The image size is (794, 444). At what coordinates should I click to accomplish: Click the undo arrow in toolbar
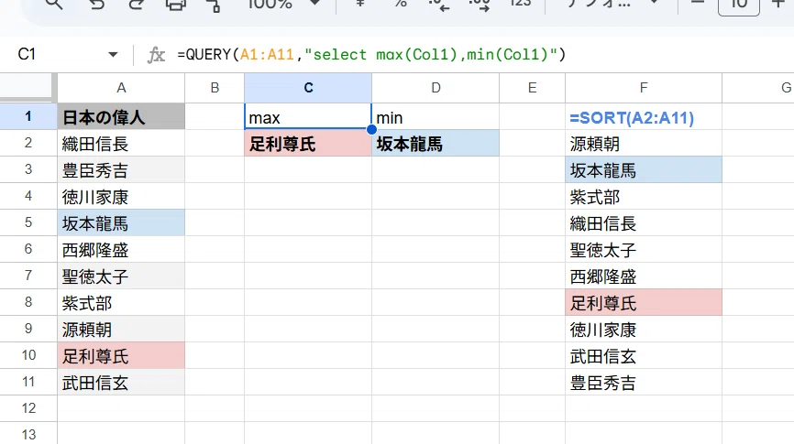point(96,4)
